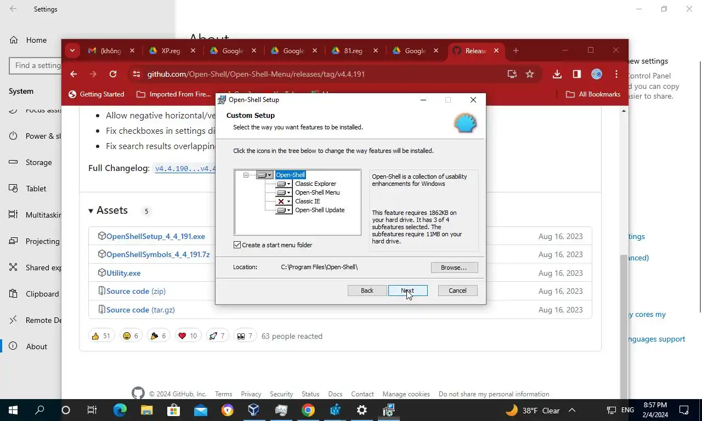702x421 pixels.
Task: Open Storage in Settings sidebar
Action: coord(31,162)
